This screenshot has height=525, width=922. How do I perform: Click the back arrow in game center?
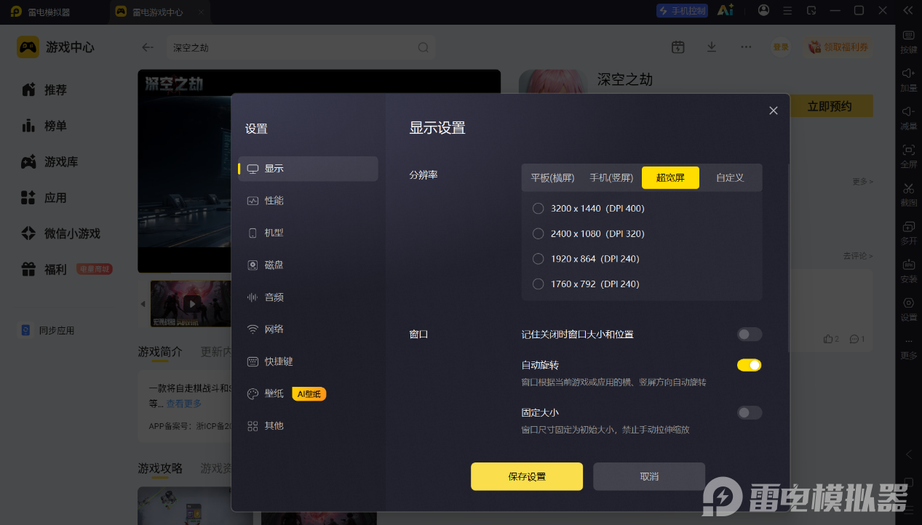pos(148,47)
